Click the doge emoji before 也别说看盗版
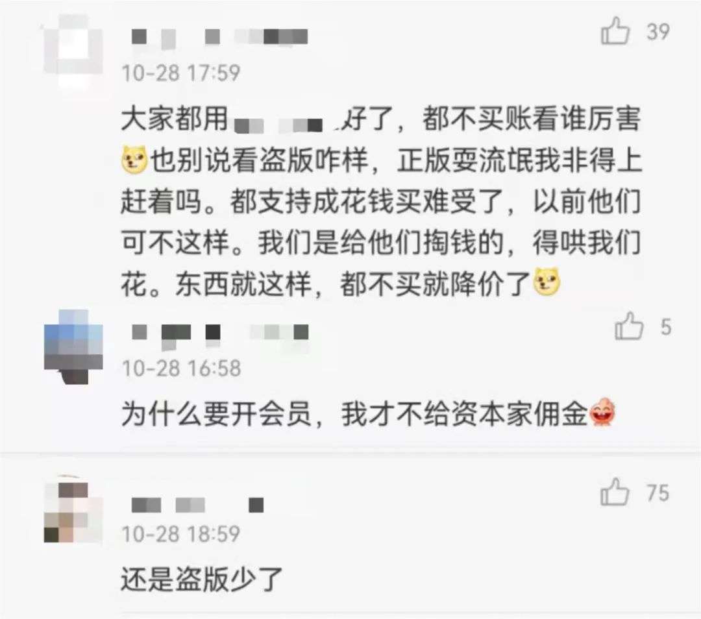701x619 pixels. tap(134, 160)
